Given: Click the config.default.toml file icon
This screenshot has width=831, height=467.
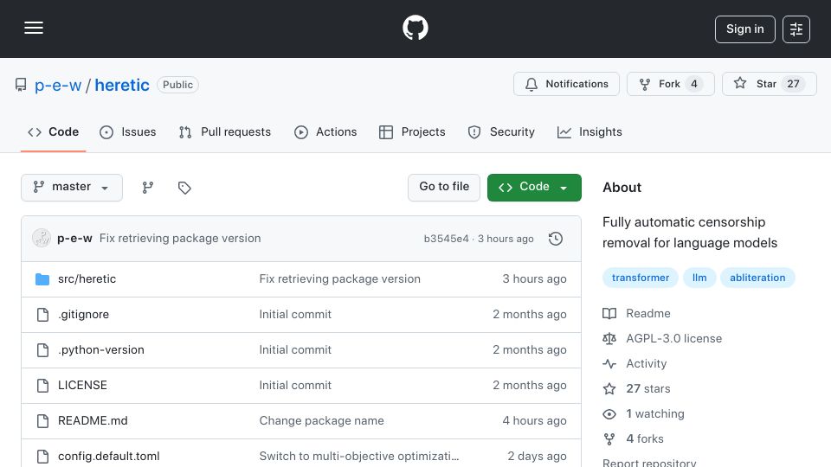Looking at the screenshot, I should point(42,457).
